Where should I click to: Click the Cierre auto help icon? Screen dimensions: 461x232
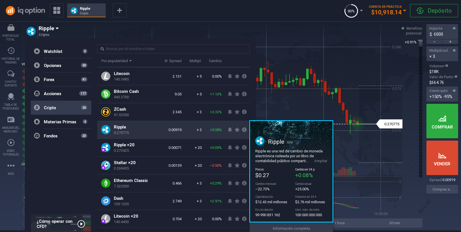pos(454,91)
